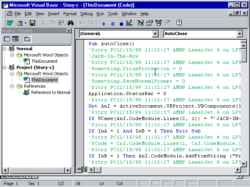Open the View menu
Screen dimensions: 250x187
(40, 14)
